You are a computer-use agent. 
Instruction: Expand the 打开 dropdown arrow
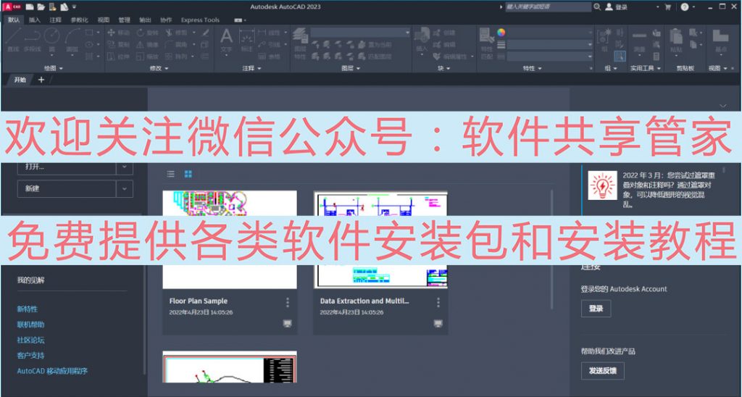[125, 167]
